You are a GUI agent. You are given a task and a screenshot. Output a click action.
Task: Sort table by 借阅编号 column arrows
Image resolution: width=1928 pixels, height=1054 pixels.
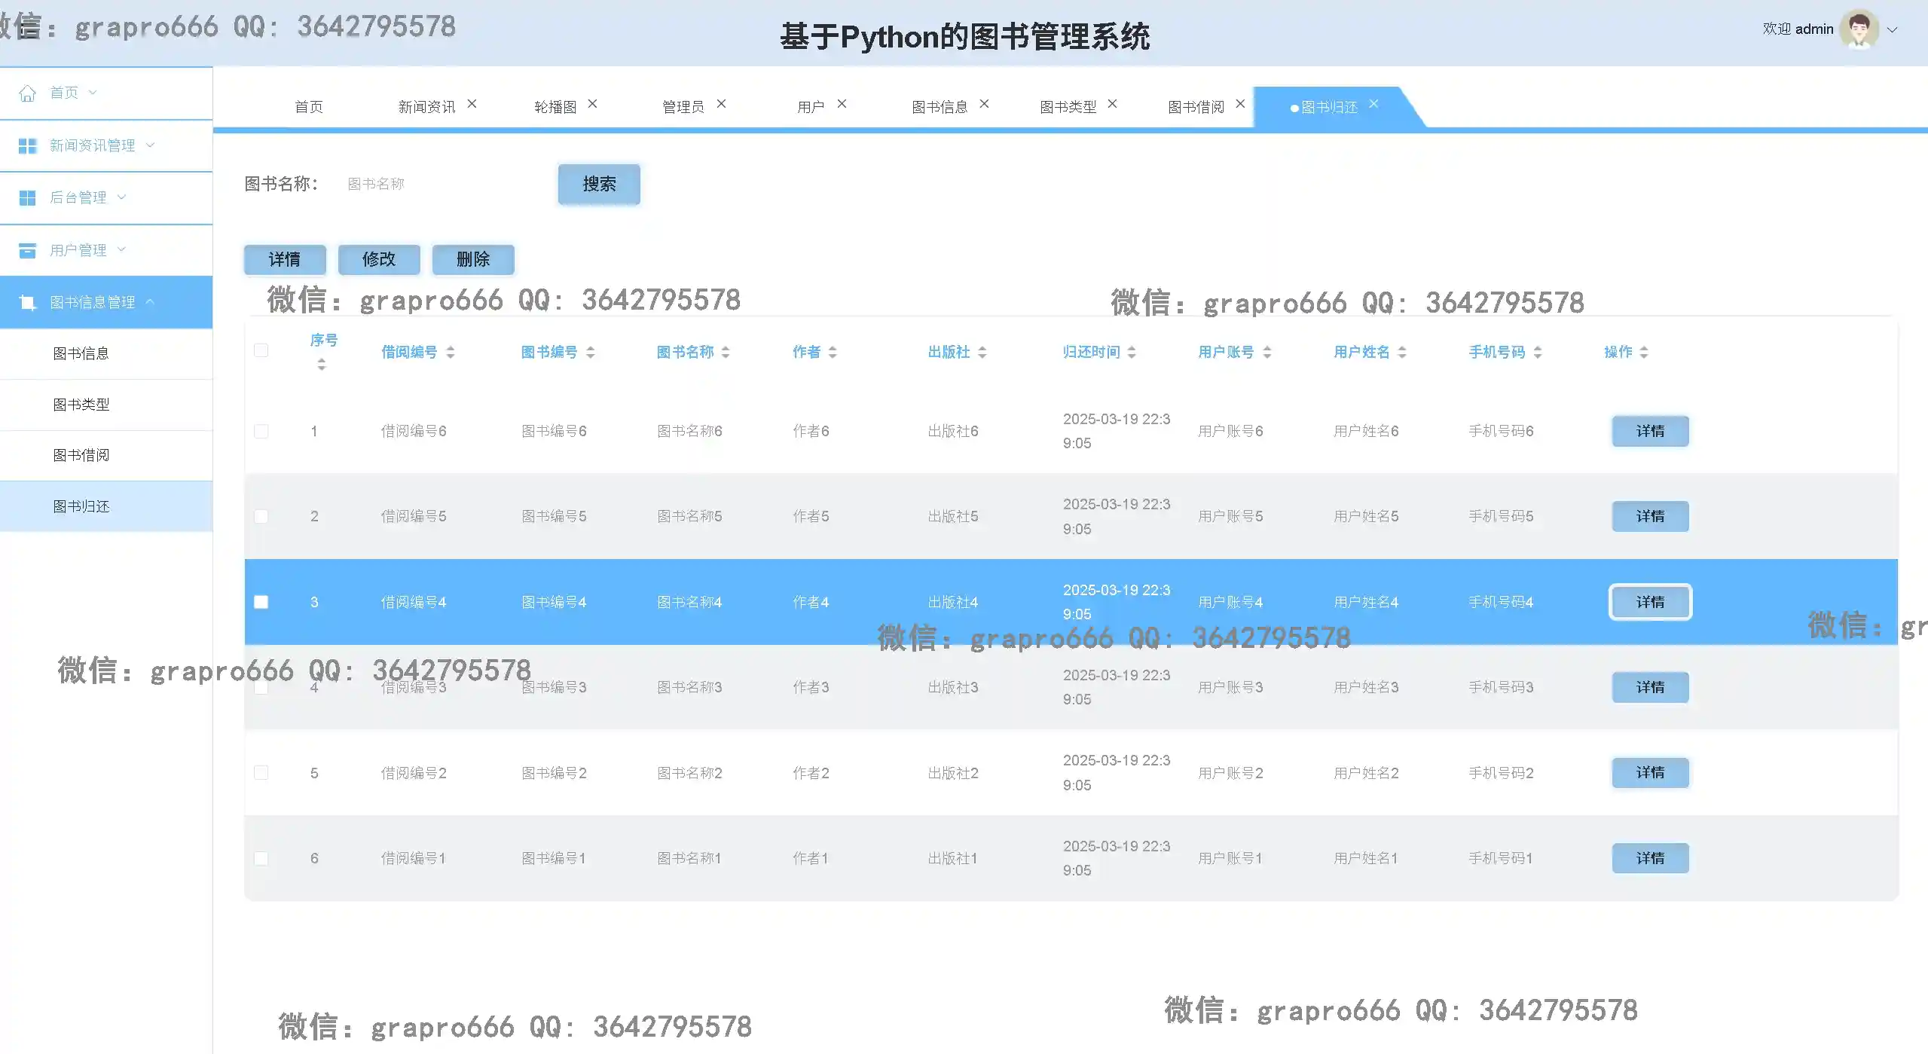[x=451, y=352]
